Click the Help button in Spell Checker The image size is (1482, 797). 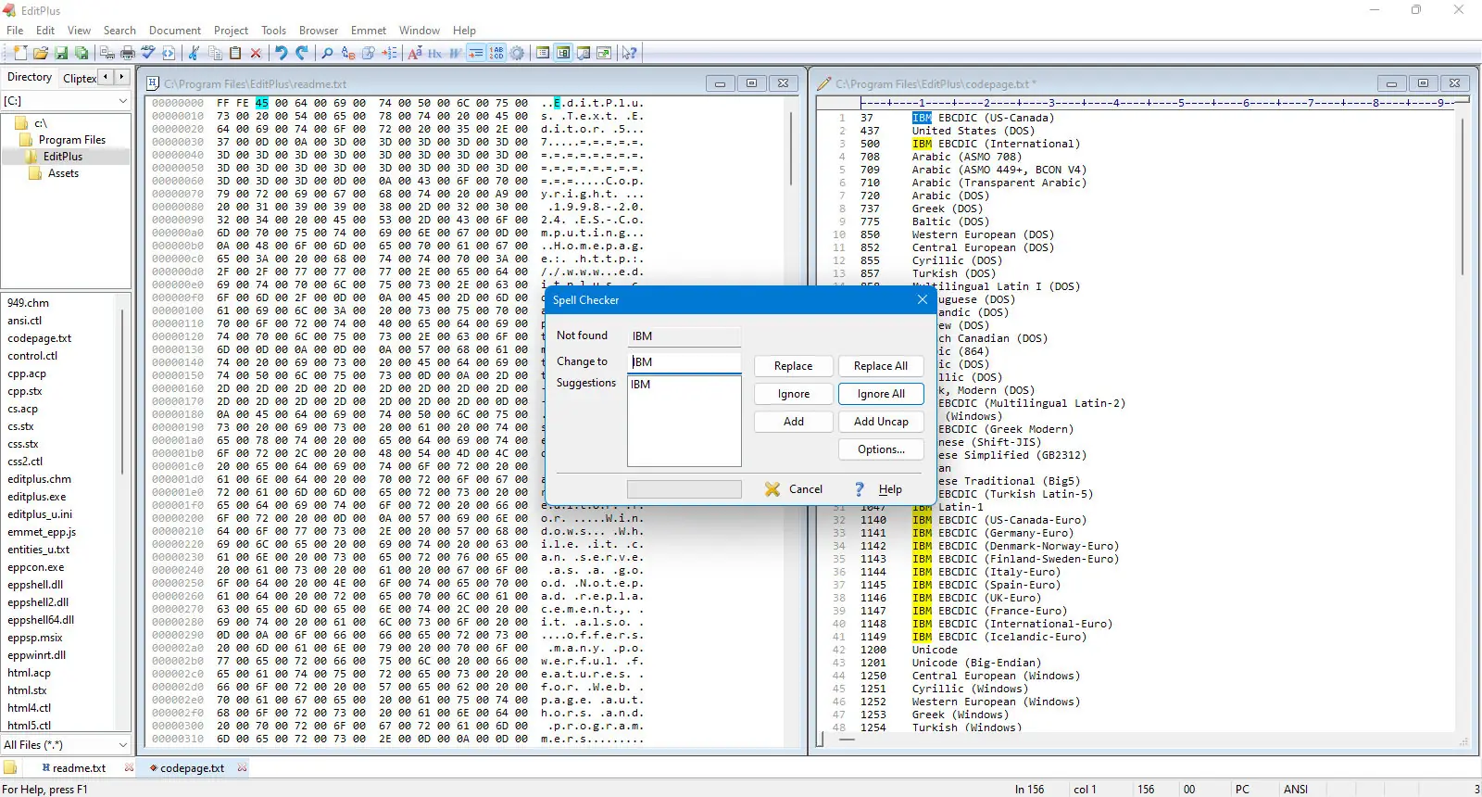[x=879, y=489]
